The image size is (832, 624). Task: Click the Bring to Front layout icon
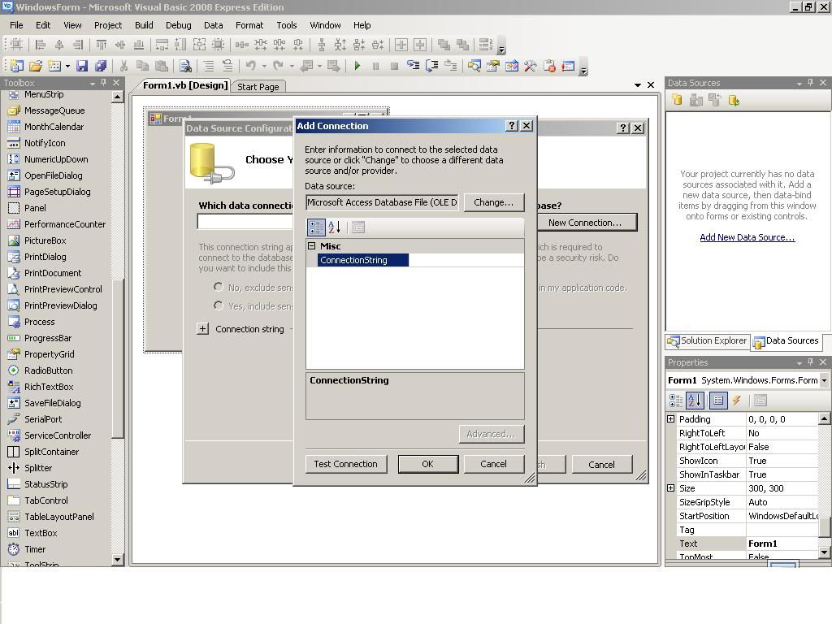coord(444,45)
